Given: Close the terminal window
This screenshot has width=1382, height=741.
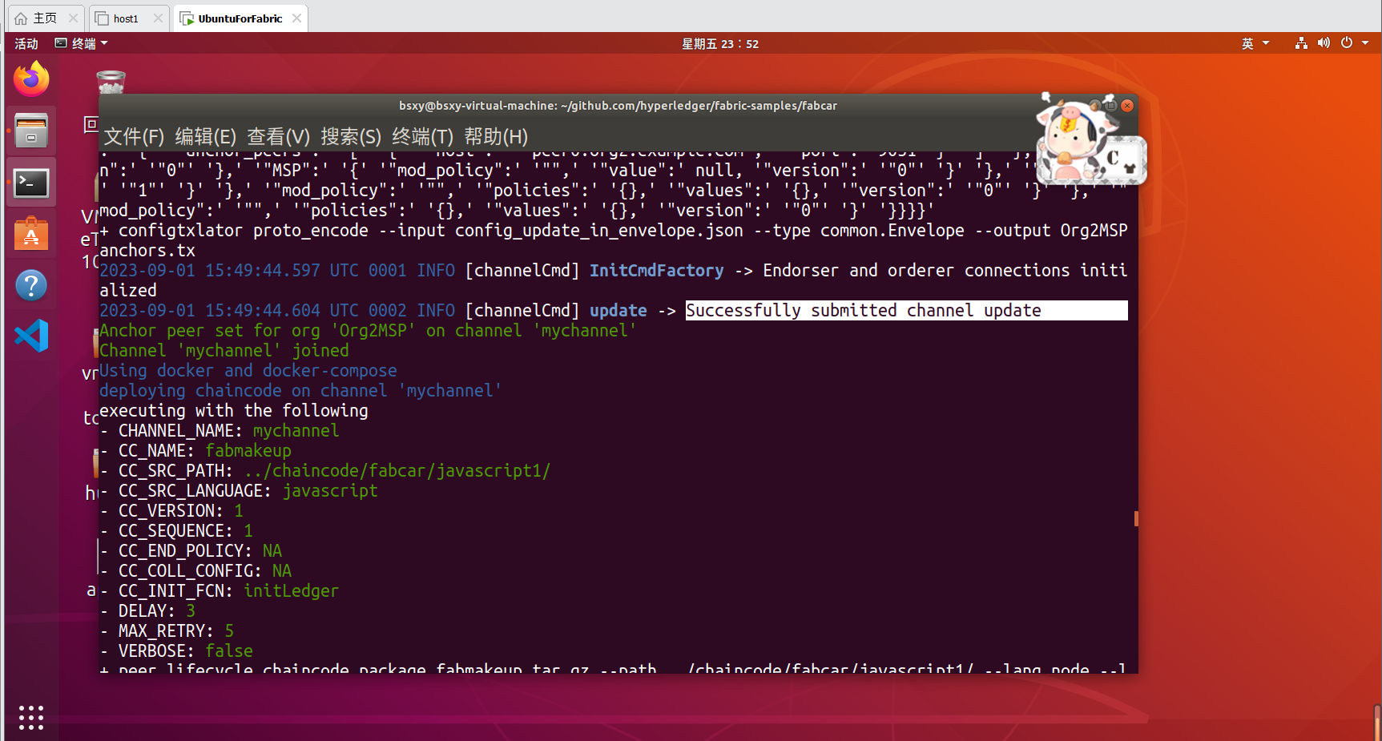Looking at the screenshot, I should point(1127,106).
